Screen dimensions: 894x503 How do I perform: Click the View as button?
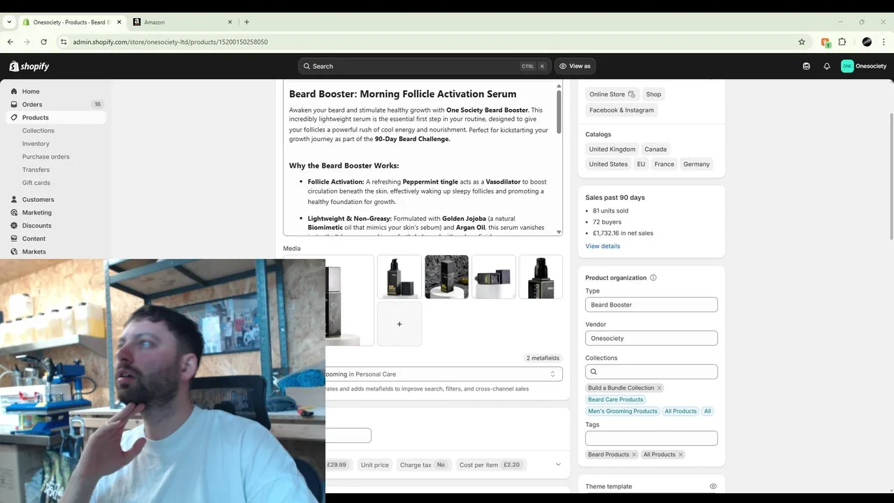(x=575, y=66)
